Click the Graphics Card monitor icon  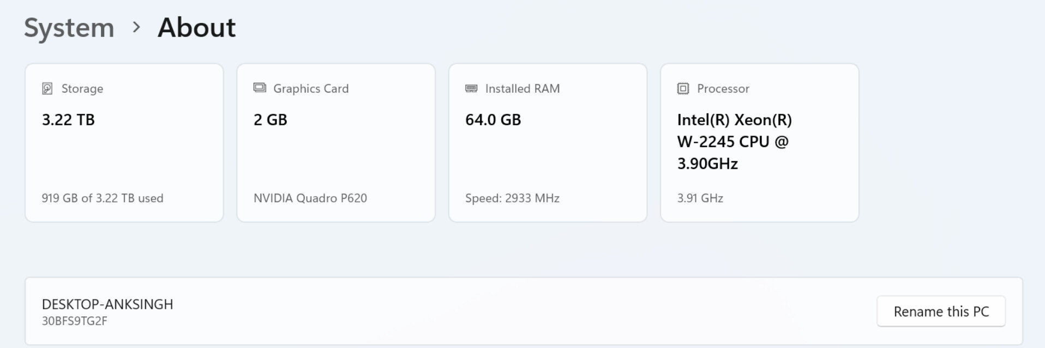click(x=260, y=88)
